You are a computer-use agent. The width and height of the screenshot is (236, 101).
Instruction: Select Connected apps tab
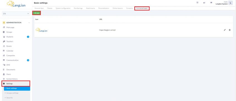click(142, 8)
